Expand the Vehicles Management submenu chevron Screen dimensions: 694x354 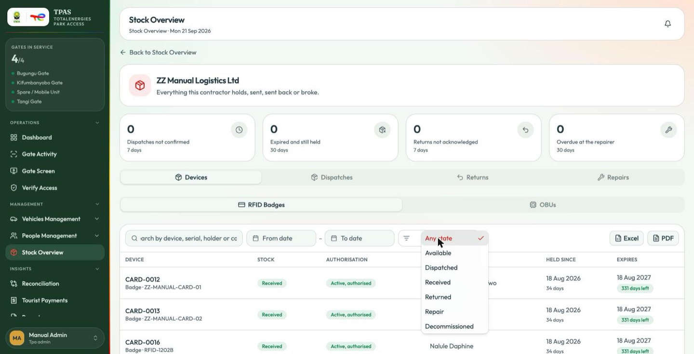[x=97, y=219]
